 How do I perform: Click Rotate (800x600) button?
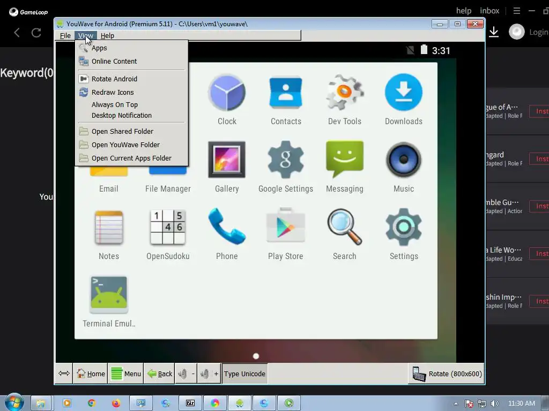[x=447, y=374]
